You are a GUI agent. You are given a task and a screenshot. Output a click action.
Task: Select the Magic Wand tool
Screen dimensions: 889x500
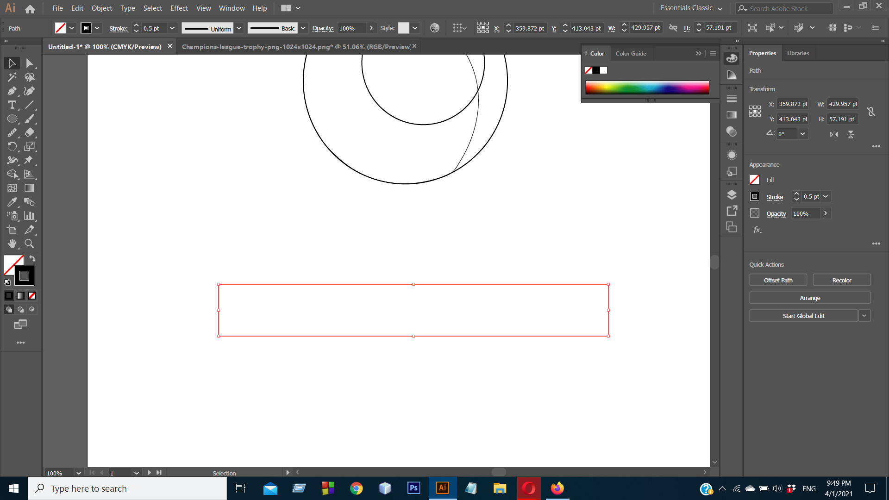[12, 77]
